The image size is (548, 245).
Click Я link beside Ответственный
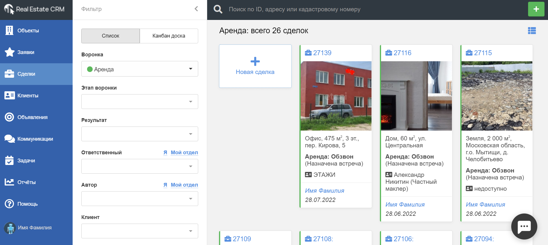(165, 153)
